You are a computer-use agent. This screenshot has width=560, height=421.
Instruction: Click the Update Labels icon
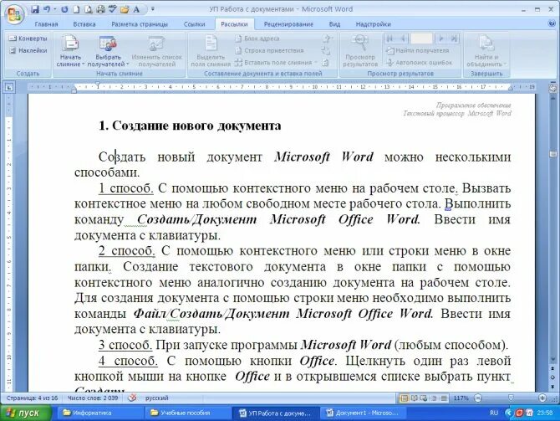pos(325,63)
